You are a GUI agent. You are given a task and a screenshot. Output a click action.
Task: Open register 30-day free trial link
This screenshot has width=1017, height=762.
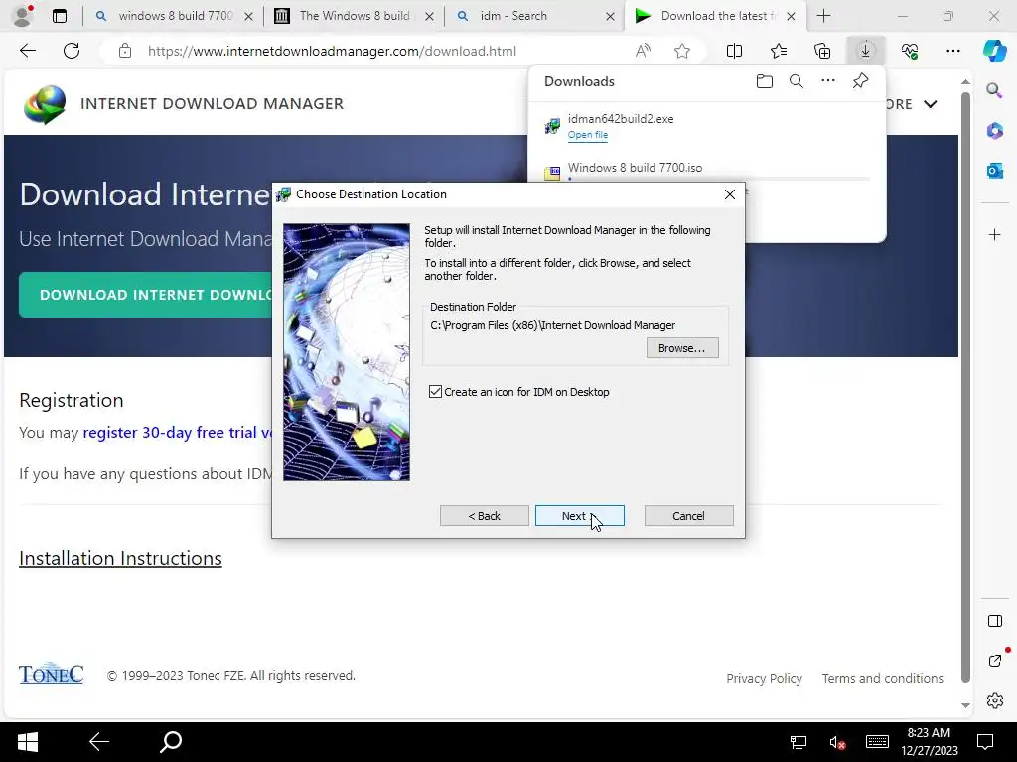(x=179, y=433)
